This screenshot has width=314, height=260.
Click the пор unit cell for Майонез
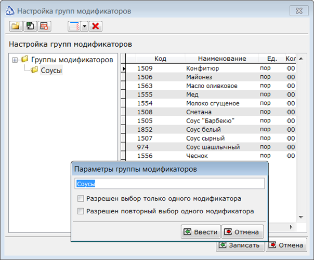tap(265, 77)
